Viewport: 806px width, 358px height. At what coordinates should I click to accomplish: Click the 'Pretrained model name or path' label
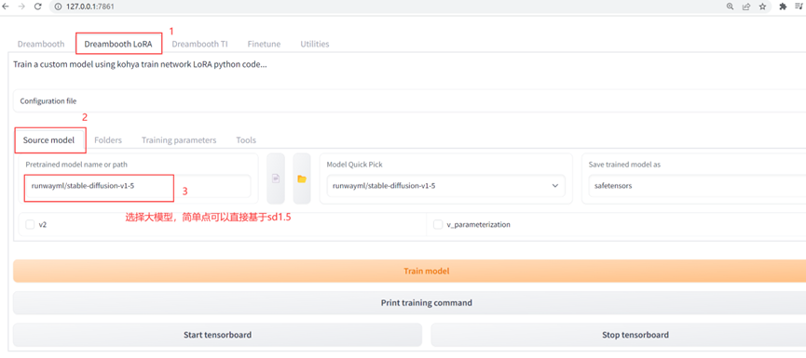[x=76, y=165]
